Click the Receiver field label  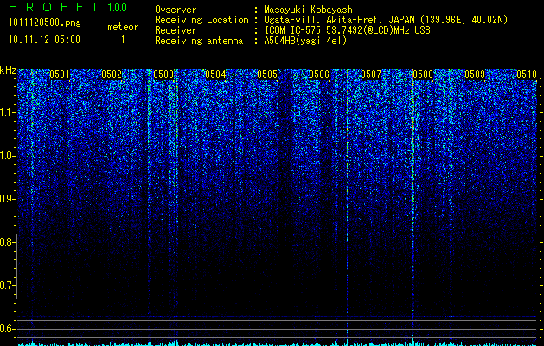coord(176,30)
